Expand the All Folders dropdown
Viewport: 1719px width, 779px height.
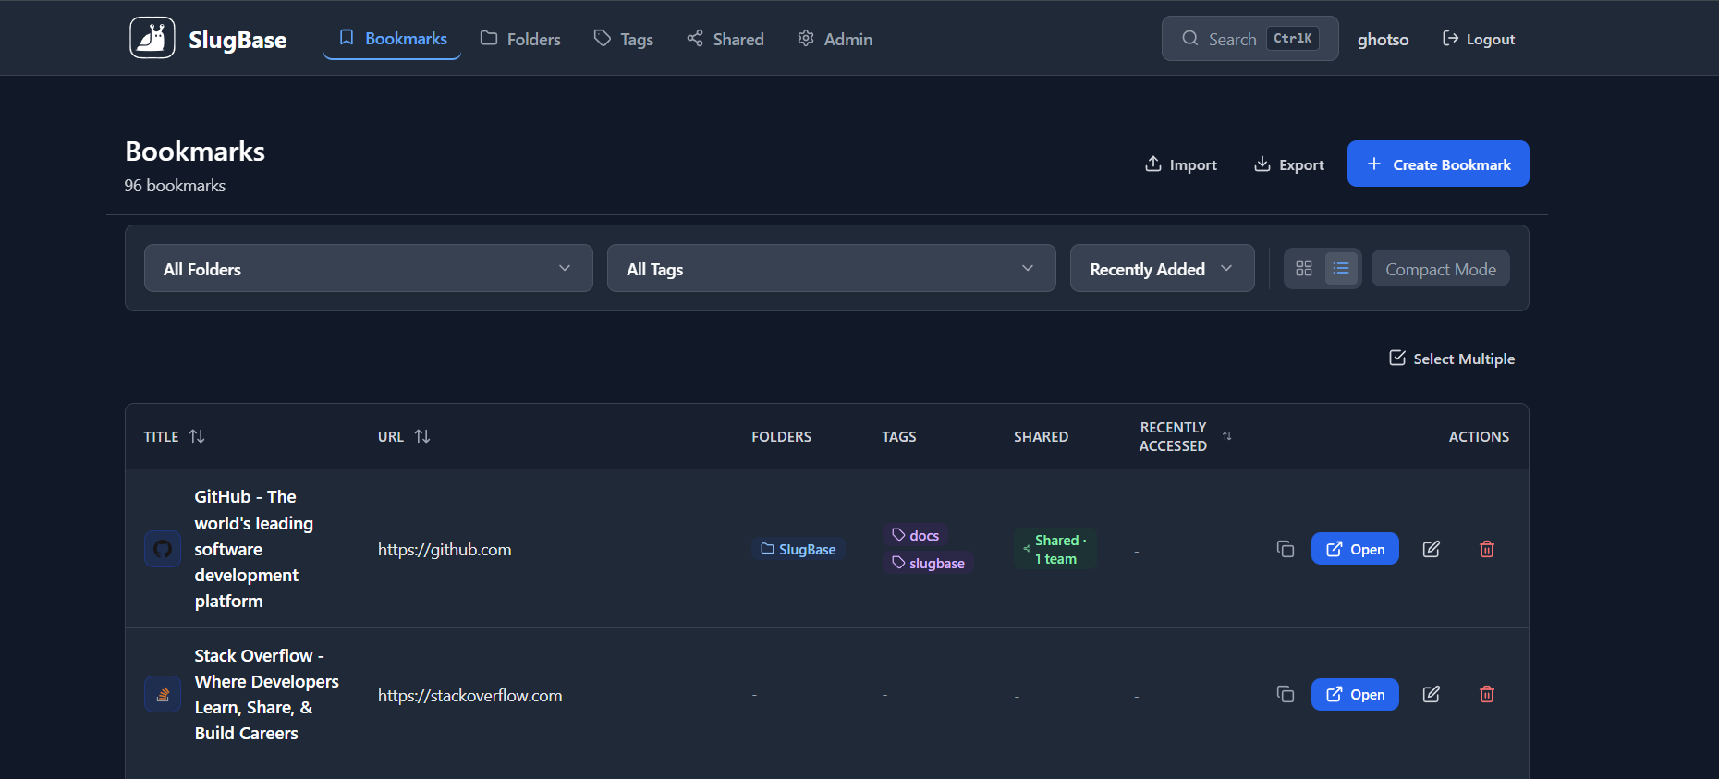[368, 269]
